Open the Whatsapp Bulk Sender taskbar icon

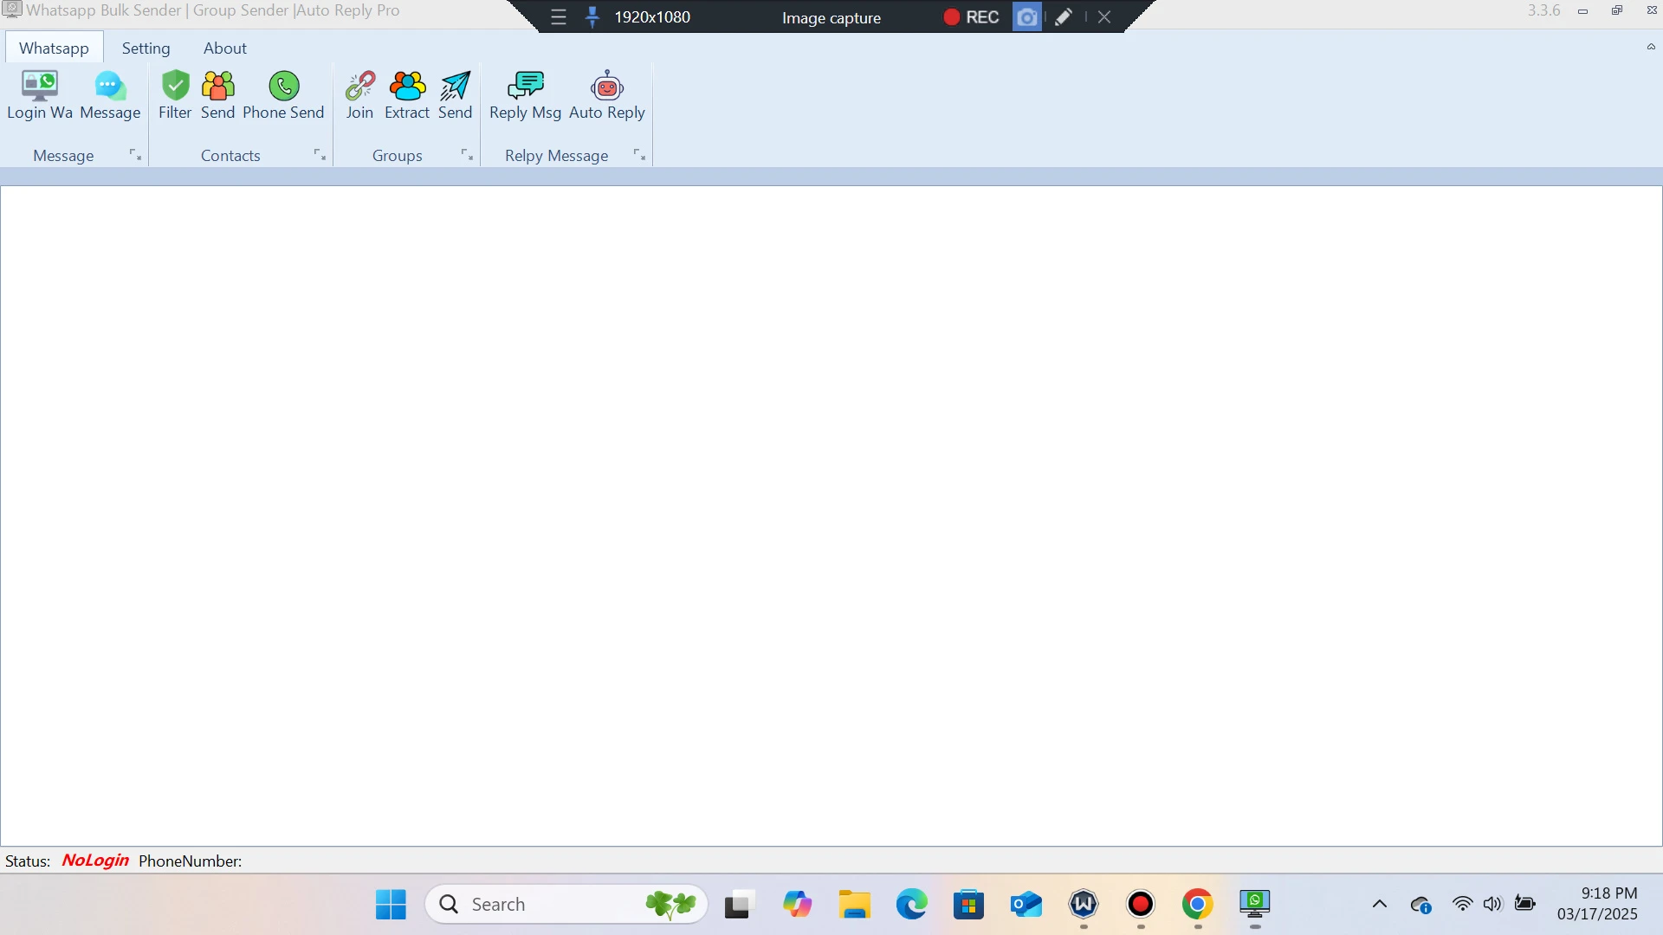[1255, 905]
